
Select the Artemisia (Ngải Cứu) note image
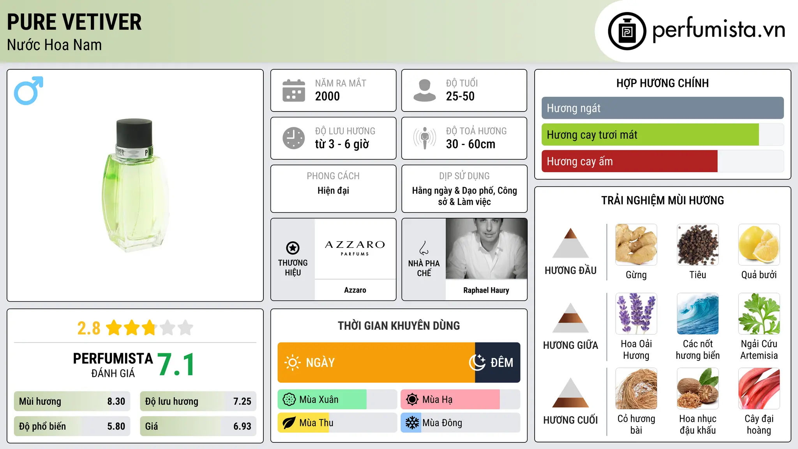point(759,313)
